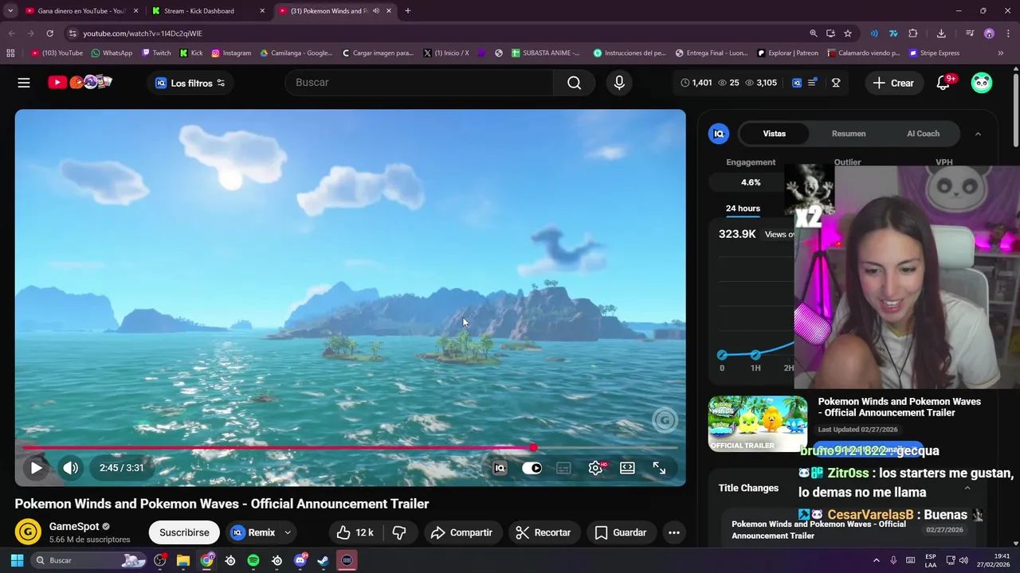This screenshot has height=573, width=1020.
Task: Open the GameSpot channel name link
Action: [x=74, y=526]
